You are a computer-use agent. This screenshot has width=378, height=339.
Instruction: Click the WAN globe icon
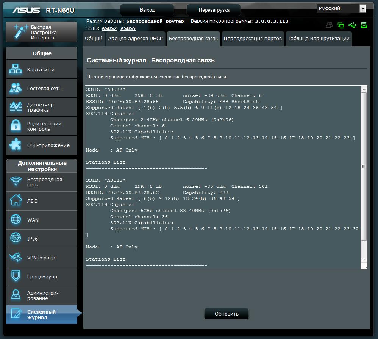(16, 219)
